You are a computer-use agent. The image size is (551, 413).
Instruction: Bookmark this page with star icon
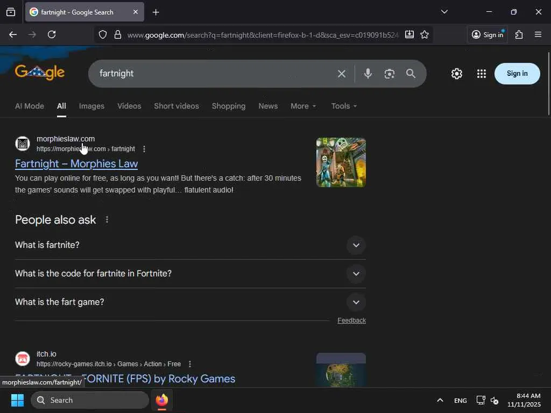425,34
